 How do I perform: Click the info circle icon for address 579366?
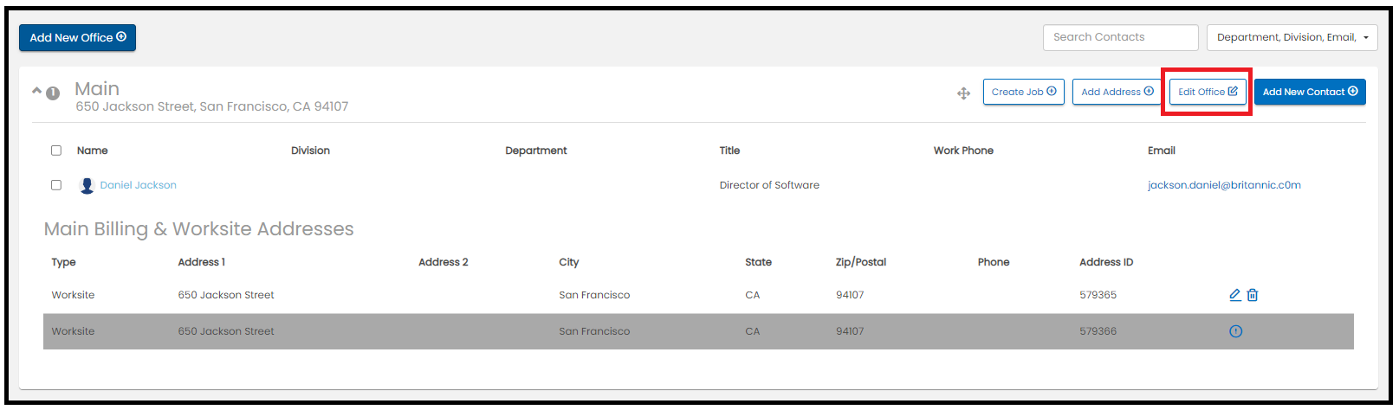(1236, 331)
